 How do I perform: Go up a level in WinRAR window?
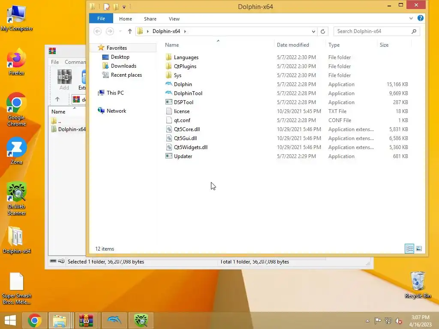tap(57, 99)
